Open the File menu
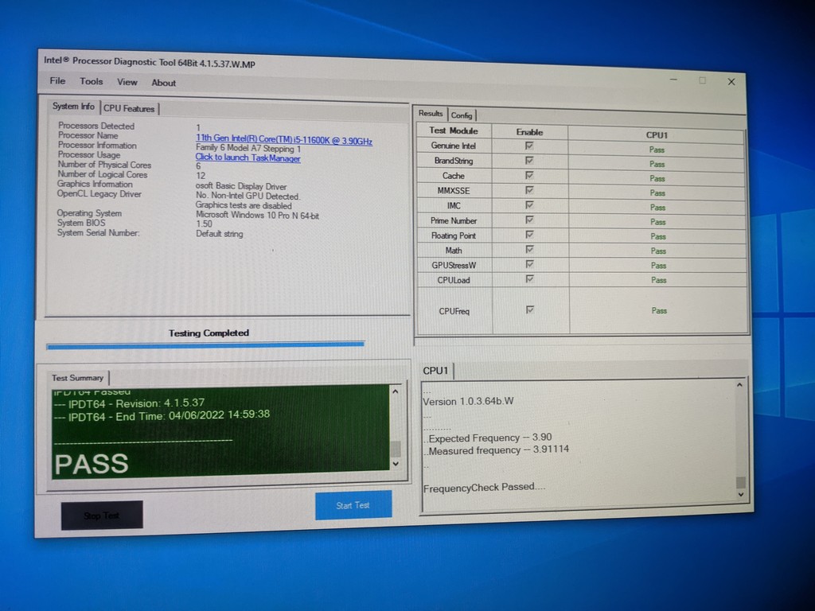 [x=57, y=80]
